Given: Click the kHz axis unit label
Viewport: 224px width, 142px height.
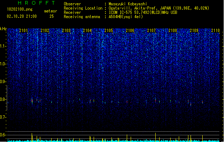Looking at the screenshot, I should coord(3,29).
